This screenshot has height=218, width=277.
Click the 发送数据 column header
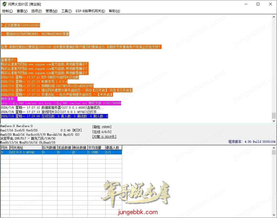pos(65,148)
